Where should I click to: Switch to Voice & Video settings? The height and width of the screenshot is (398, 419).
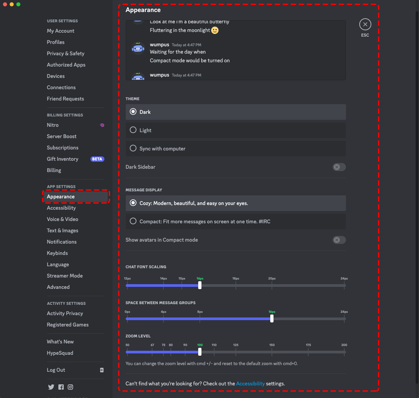tap(62, 219)
